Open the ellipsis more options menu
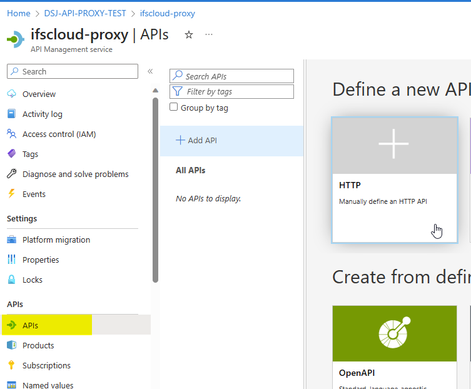This screenshot has height=389, width=471. click(209, 34)
